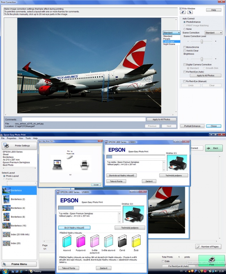This screenshot has width=226, height=274.
Task: Open Internet Explorer from quick launch
Action: click(21, 272)
